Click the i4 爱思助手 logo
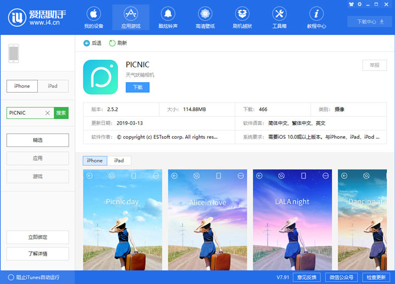Image resolution: width=395 pixels, height=284 pixels. tap(37, 17)
